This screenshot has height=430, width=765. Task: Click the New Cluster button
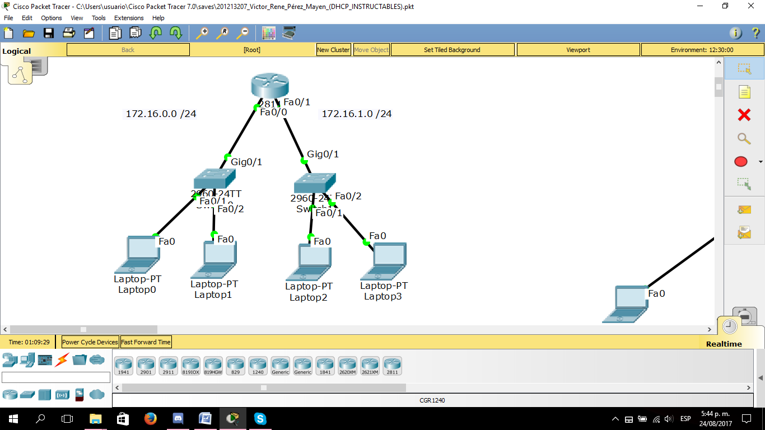tap(333, 50)
